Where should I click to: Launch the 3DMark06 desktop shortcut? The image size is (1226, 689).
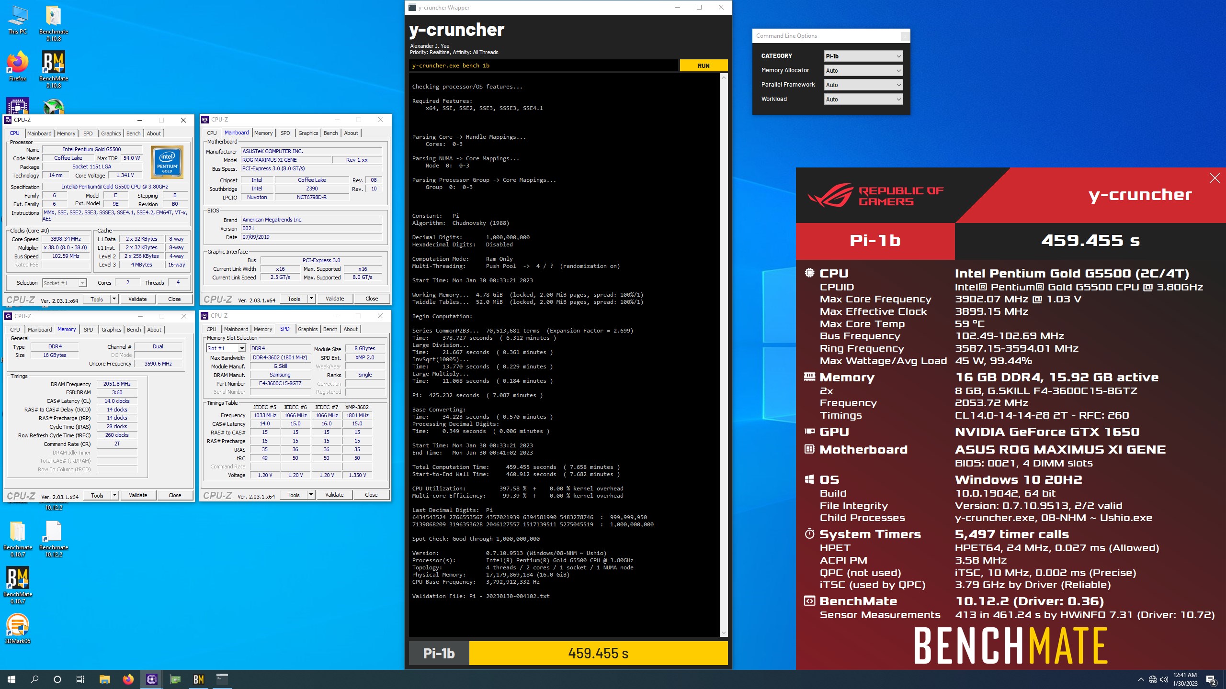[18, 628]
